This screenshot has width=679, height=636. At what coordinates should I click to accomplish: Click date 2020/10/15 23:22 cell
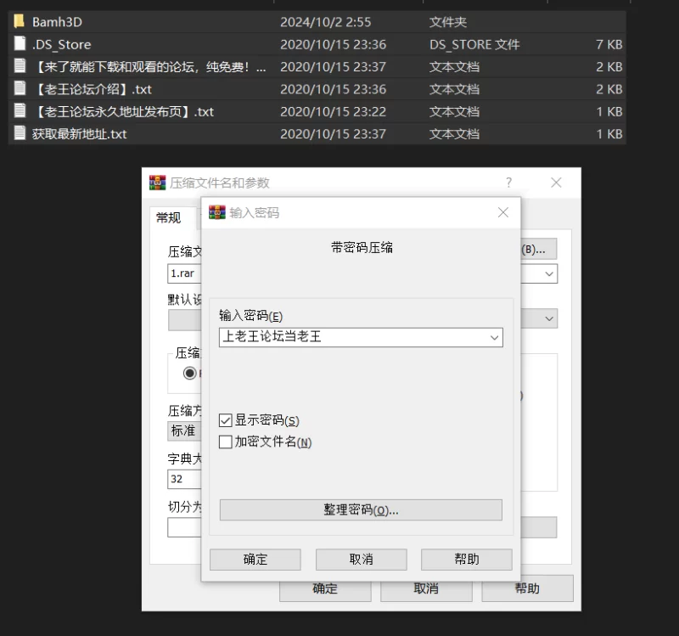point(333,112)
